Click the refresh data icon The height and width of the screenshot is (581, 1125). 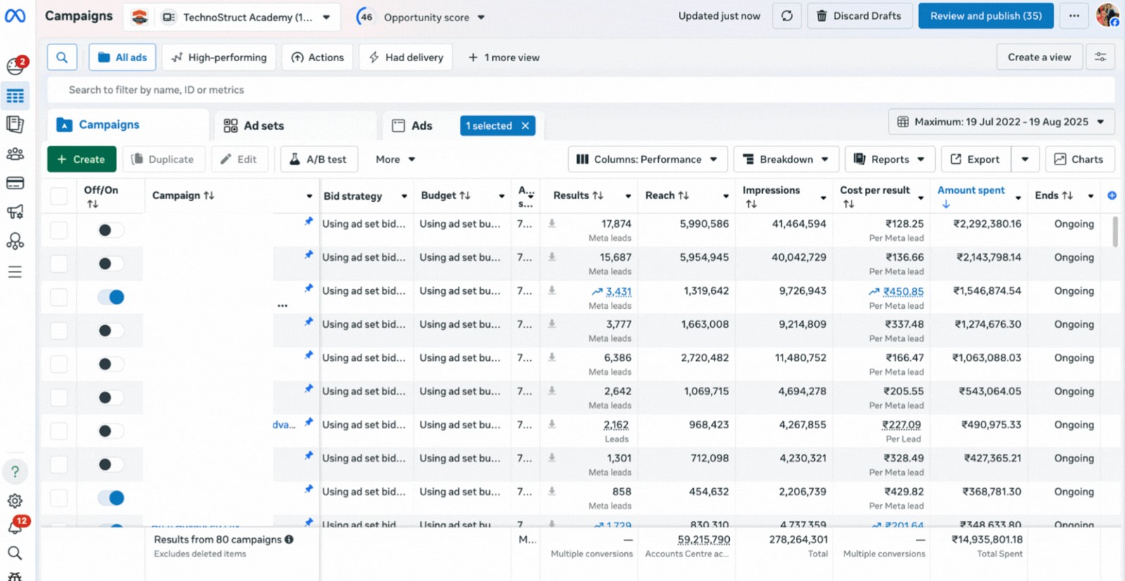[x=787, y=15]
